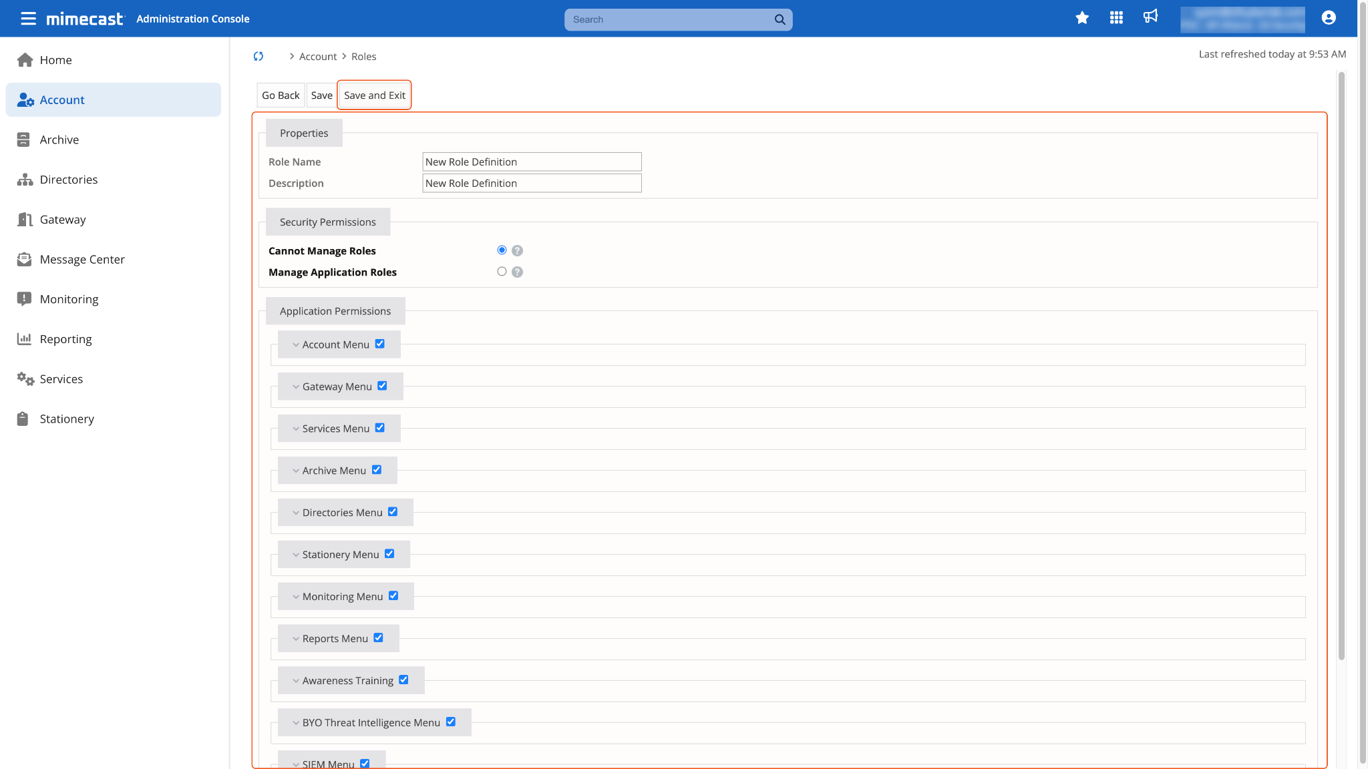Click the search magnifier icon

pyautogui.click(x=780, y=19)
